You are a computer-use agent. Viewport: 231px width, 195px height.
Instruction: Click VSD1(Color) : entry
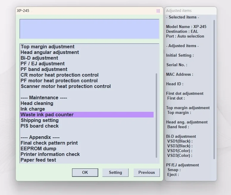click(x=180, y=151)
